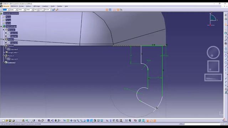The width and height of the screenshot is (228, 128).
Task: Exit the Sketcher workbench icon
Action: click(226, 19)
